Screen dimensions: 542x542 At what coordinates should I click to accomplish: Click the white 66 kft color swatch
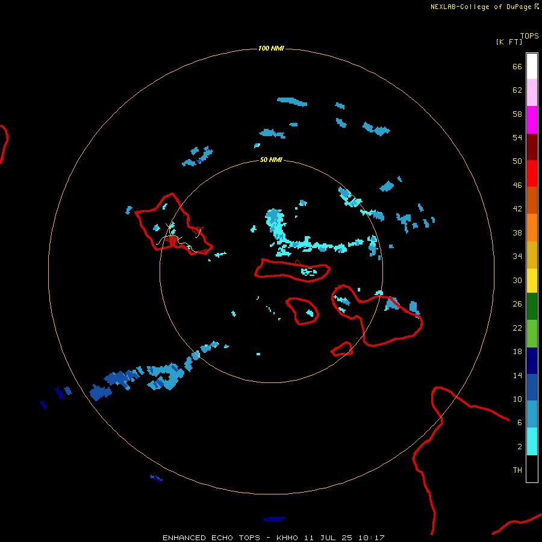click(x=532, y=66)
